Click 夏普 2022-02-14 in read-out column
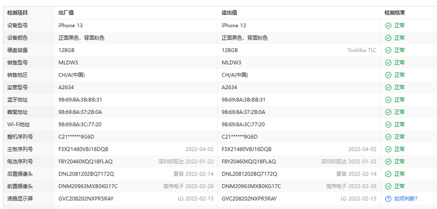This screenshot has width=437, height=209. pos(356,174)
